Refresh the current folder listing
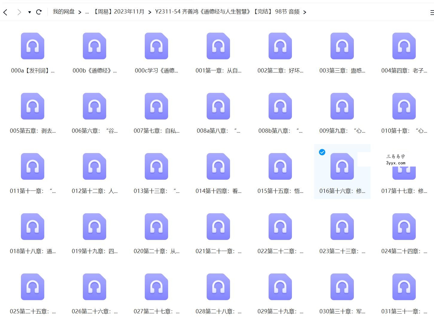The height and width of the screenshot is (319, 434). tap(39, 12)
